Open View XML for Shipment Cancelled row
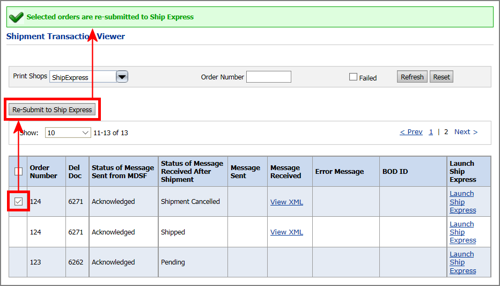 (x=286, y=202)
